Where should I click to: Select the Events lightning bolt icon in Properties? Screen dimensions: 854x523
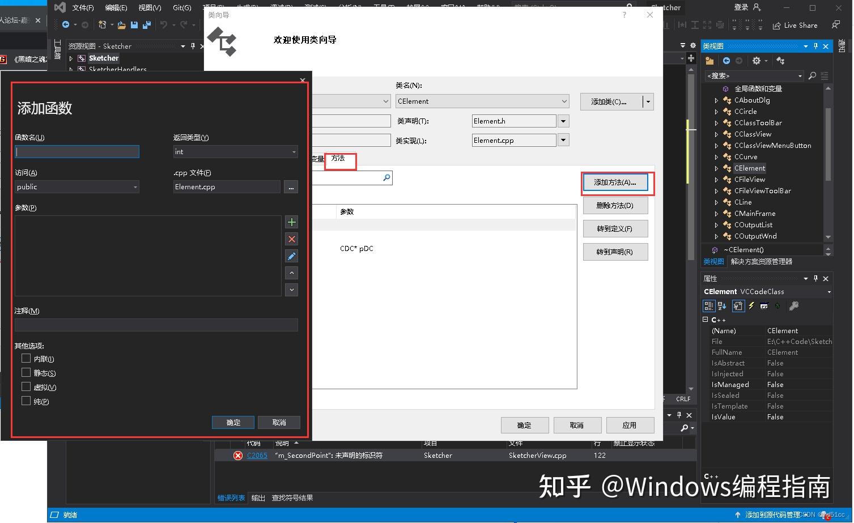(751, 306)
